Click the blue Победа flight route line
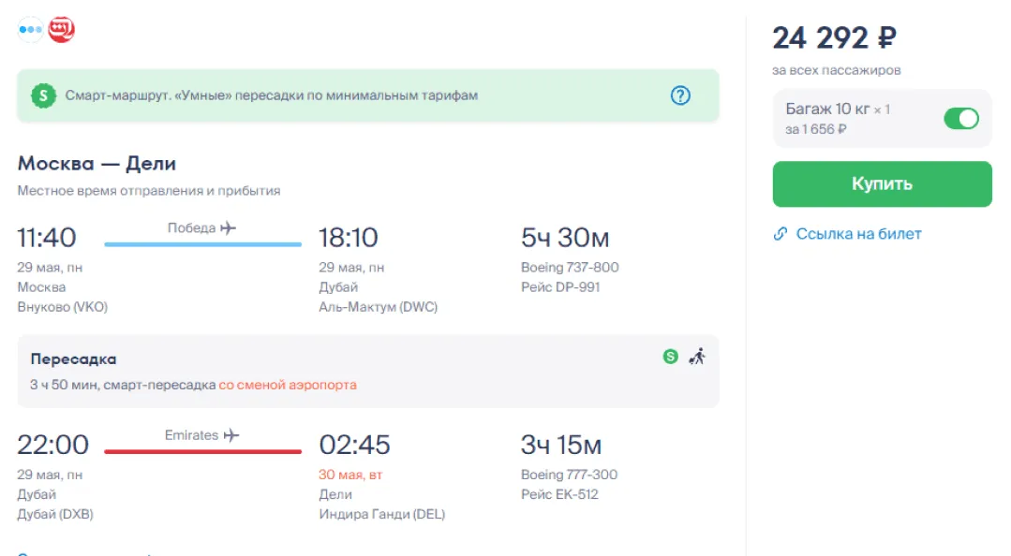1011x556 pixels. click(202, 244)
